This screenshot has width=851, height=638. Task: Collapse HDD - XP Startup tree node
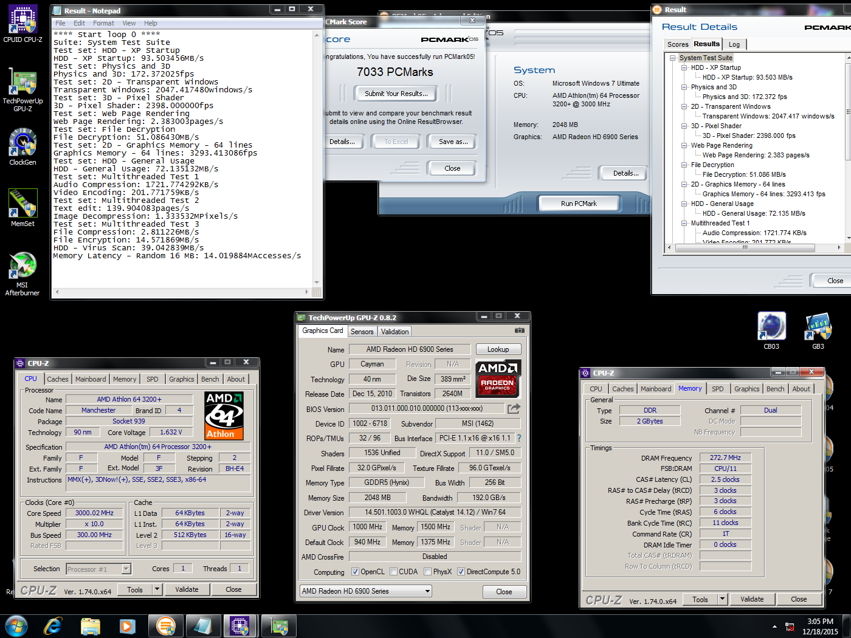point(684,68)
